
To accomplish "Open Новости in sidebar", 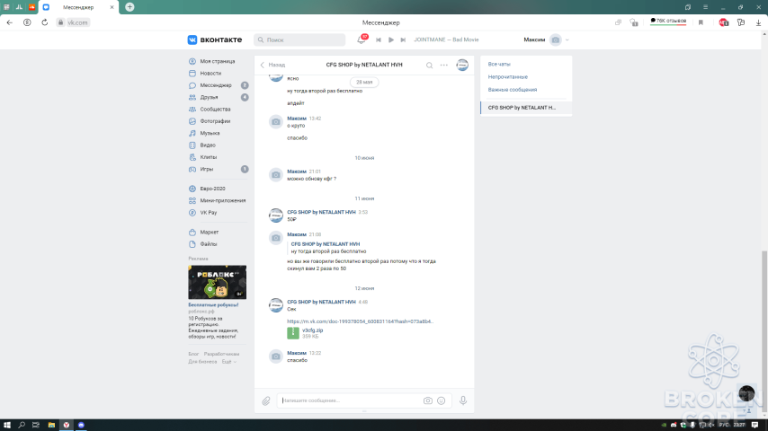I will 210,74.
